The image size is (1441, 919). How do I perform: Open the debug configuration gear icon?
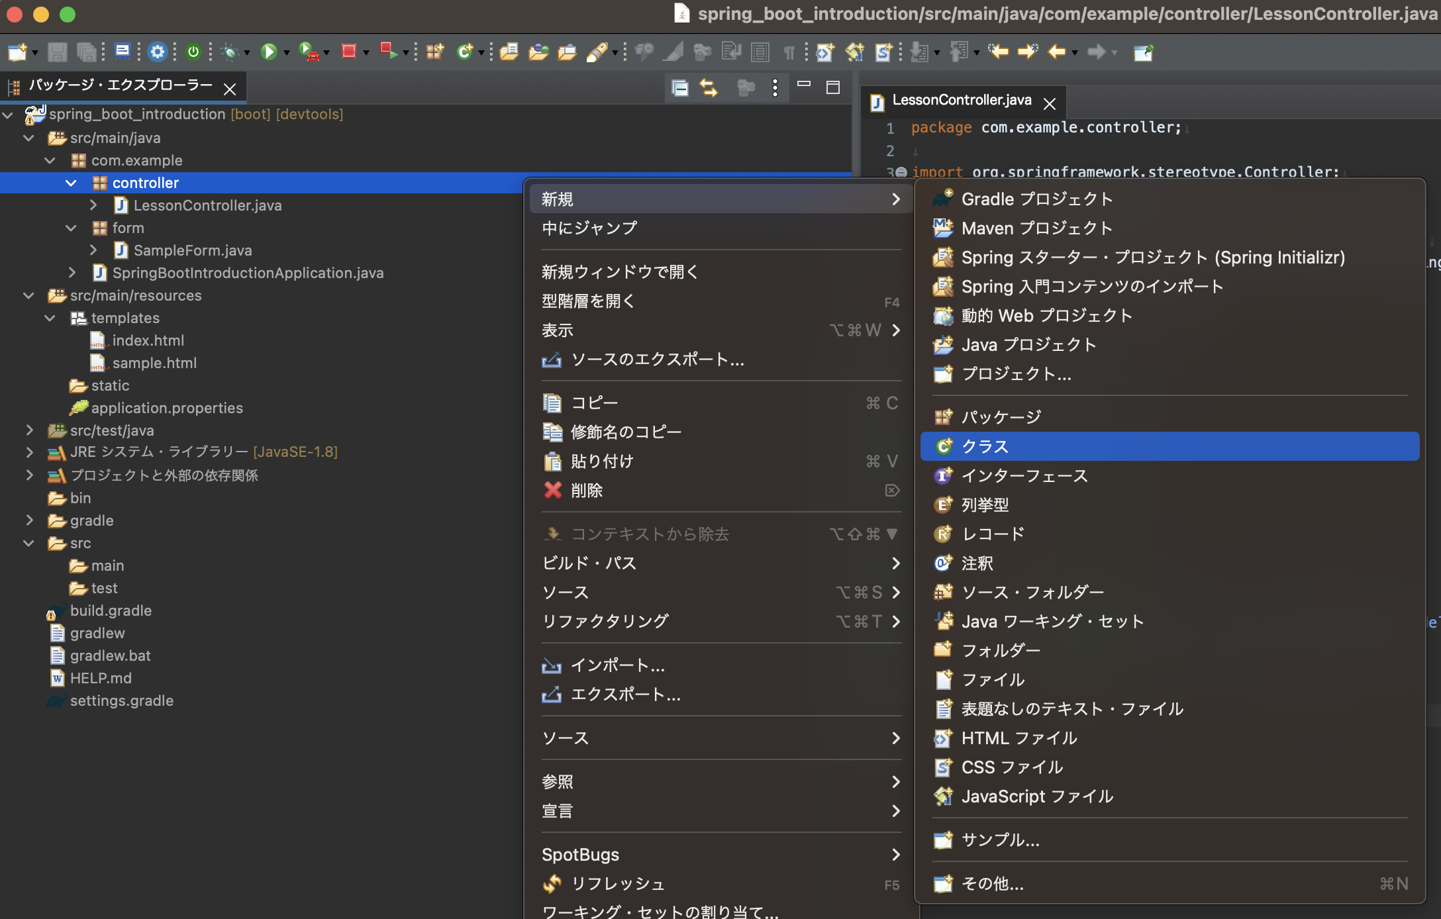(x=157, y=52)
